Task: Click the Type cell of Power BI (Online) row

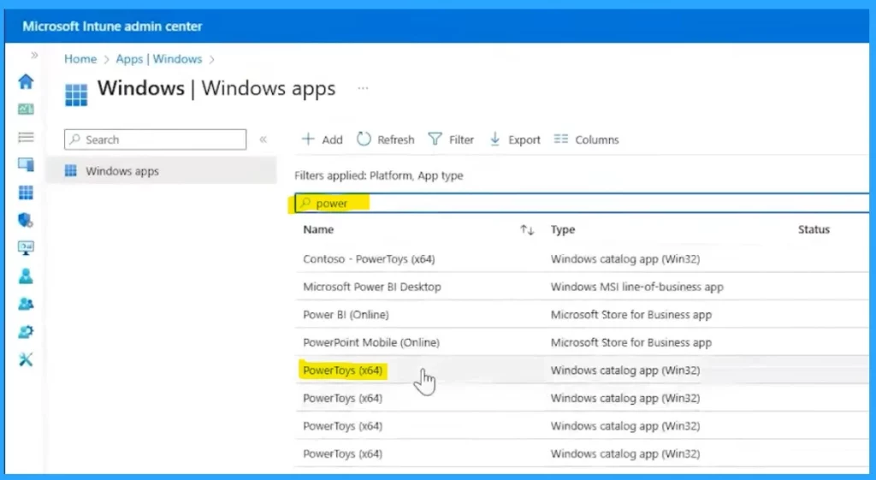Action: (631, 315)
